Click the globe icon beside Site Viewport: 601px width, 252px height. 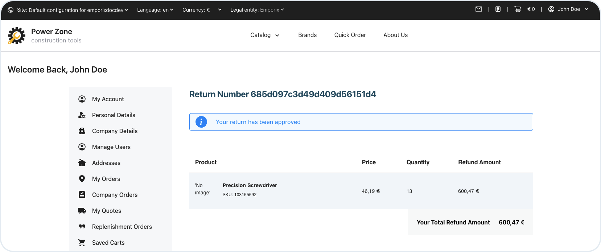[x=11, y=10]
